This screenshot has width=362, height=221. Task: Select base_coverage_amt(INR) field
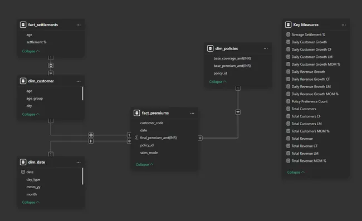tap(232, 58)
